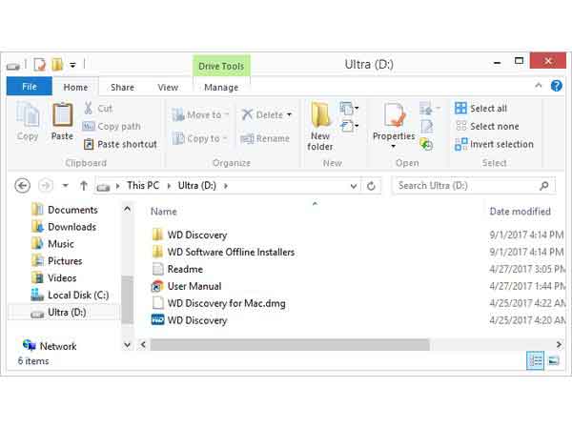Sort by the Date modified column header

coord(520,212)
